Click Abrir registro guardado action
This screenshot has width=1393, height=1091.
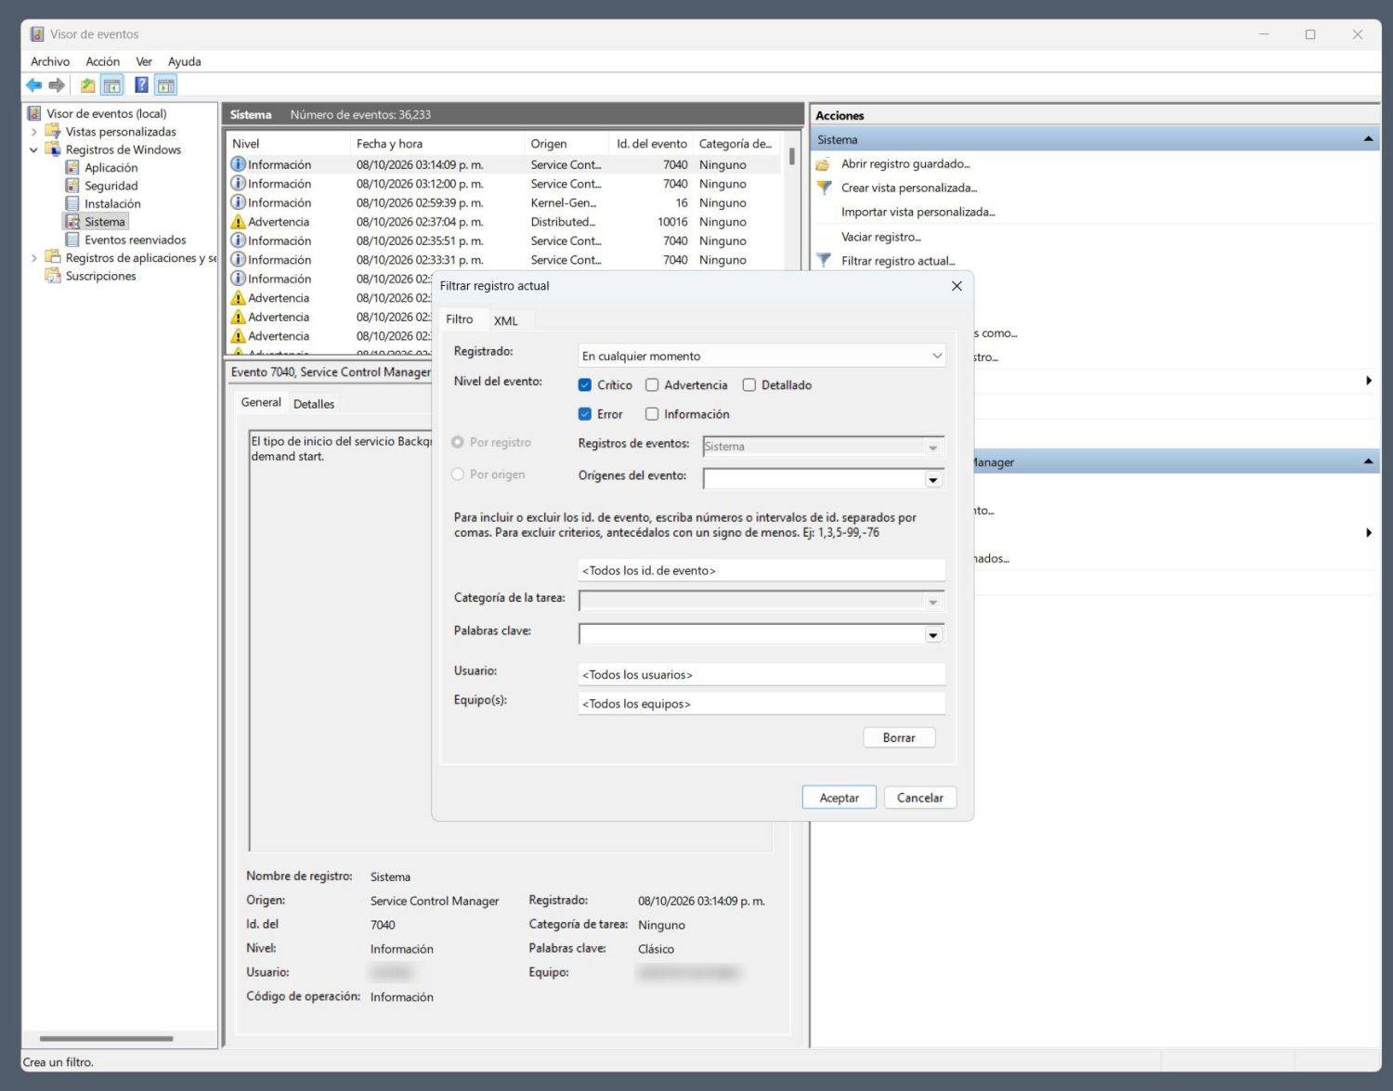point(905,163)
